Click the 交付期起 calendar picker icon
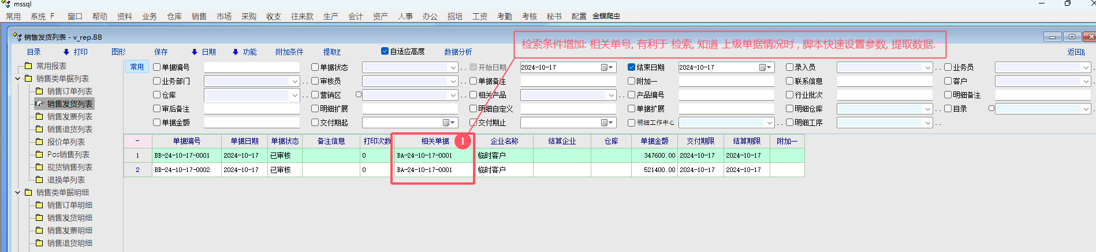The height and width of the screenshot is (252, 1096). pos(448,123)
